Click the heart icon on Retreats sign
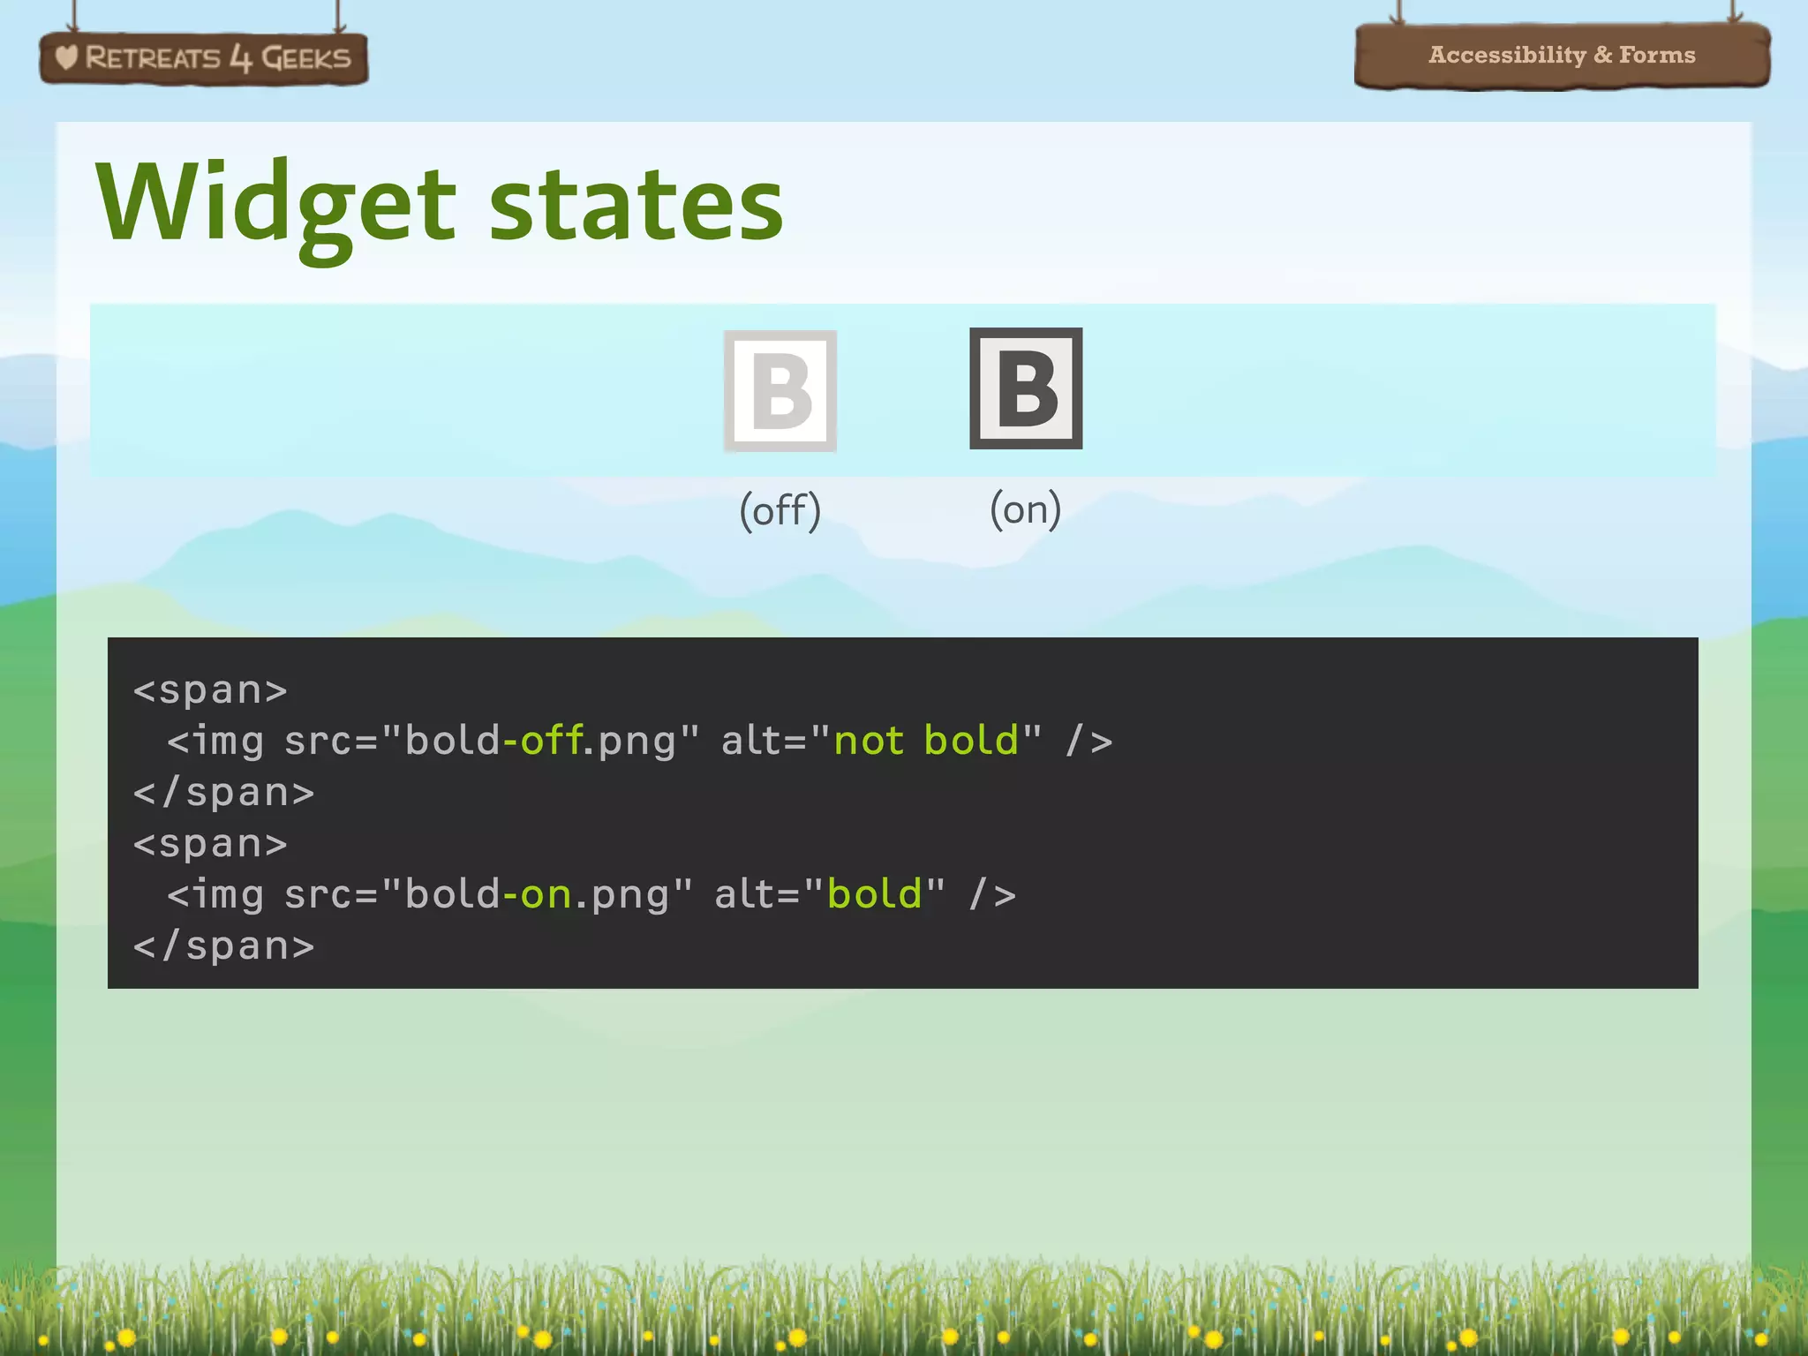This screenshot has width=1808, height=1356. click(66, 57)
